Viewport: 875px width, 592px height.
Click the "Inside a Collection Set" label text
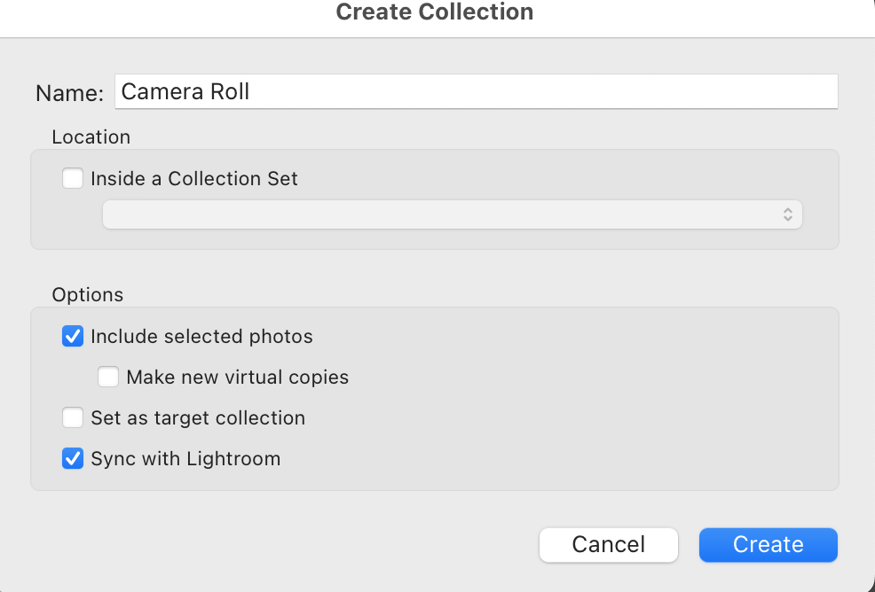pyautogui.click(x=194, y=179)
